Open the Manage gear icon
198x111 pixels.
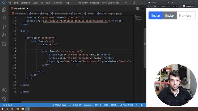4,99
